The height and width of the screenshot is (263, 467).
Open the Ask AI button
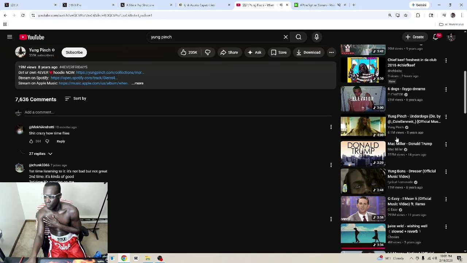tap(255, 52)
